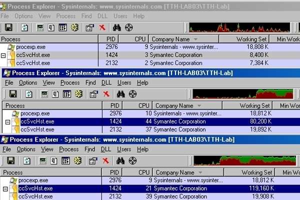Click Find Window target icon in top window
The height and width of the screenshot is (200, 300).
tap(129, 27)
